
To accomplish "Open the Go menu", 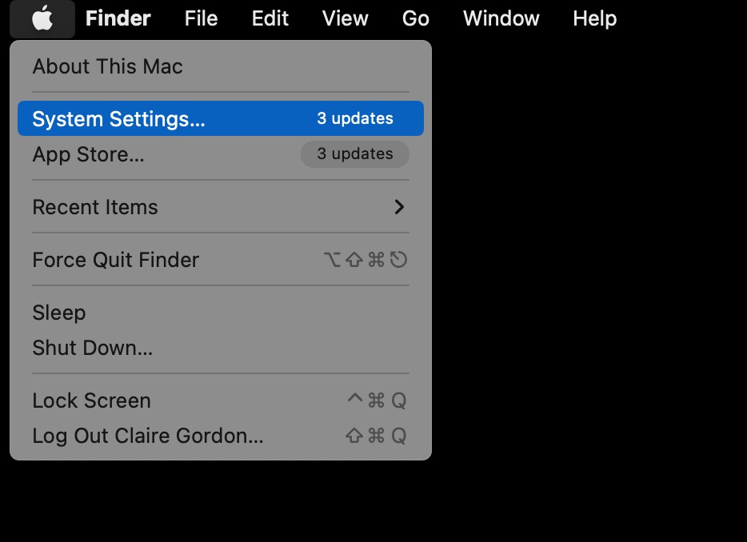I will (x=416, y=18).
